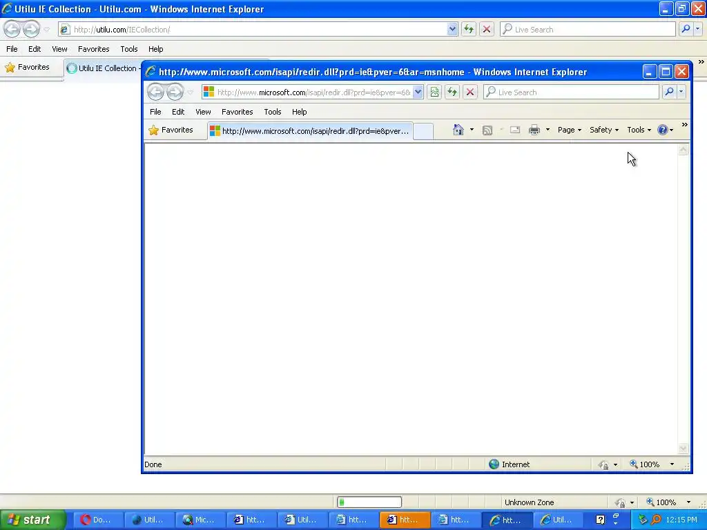The height and width of the screenshot is (530, 707).
Task: Click the 'Unknown Zone' status bar text
Action: [529, 502]
